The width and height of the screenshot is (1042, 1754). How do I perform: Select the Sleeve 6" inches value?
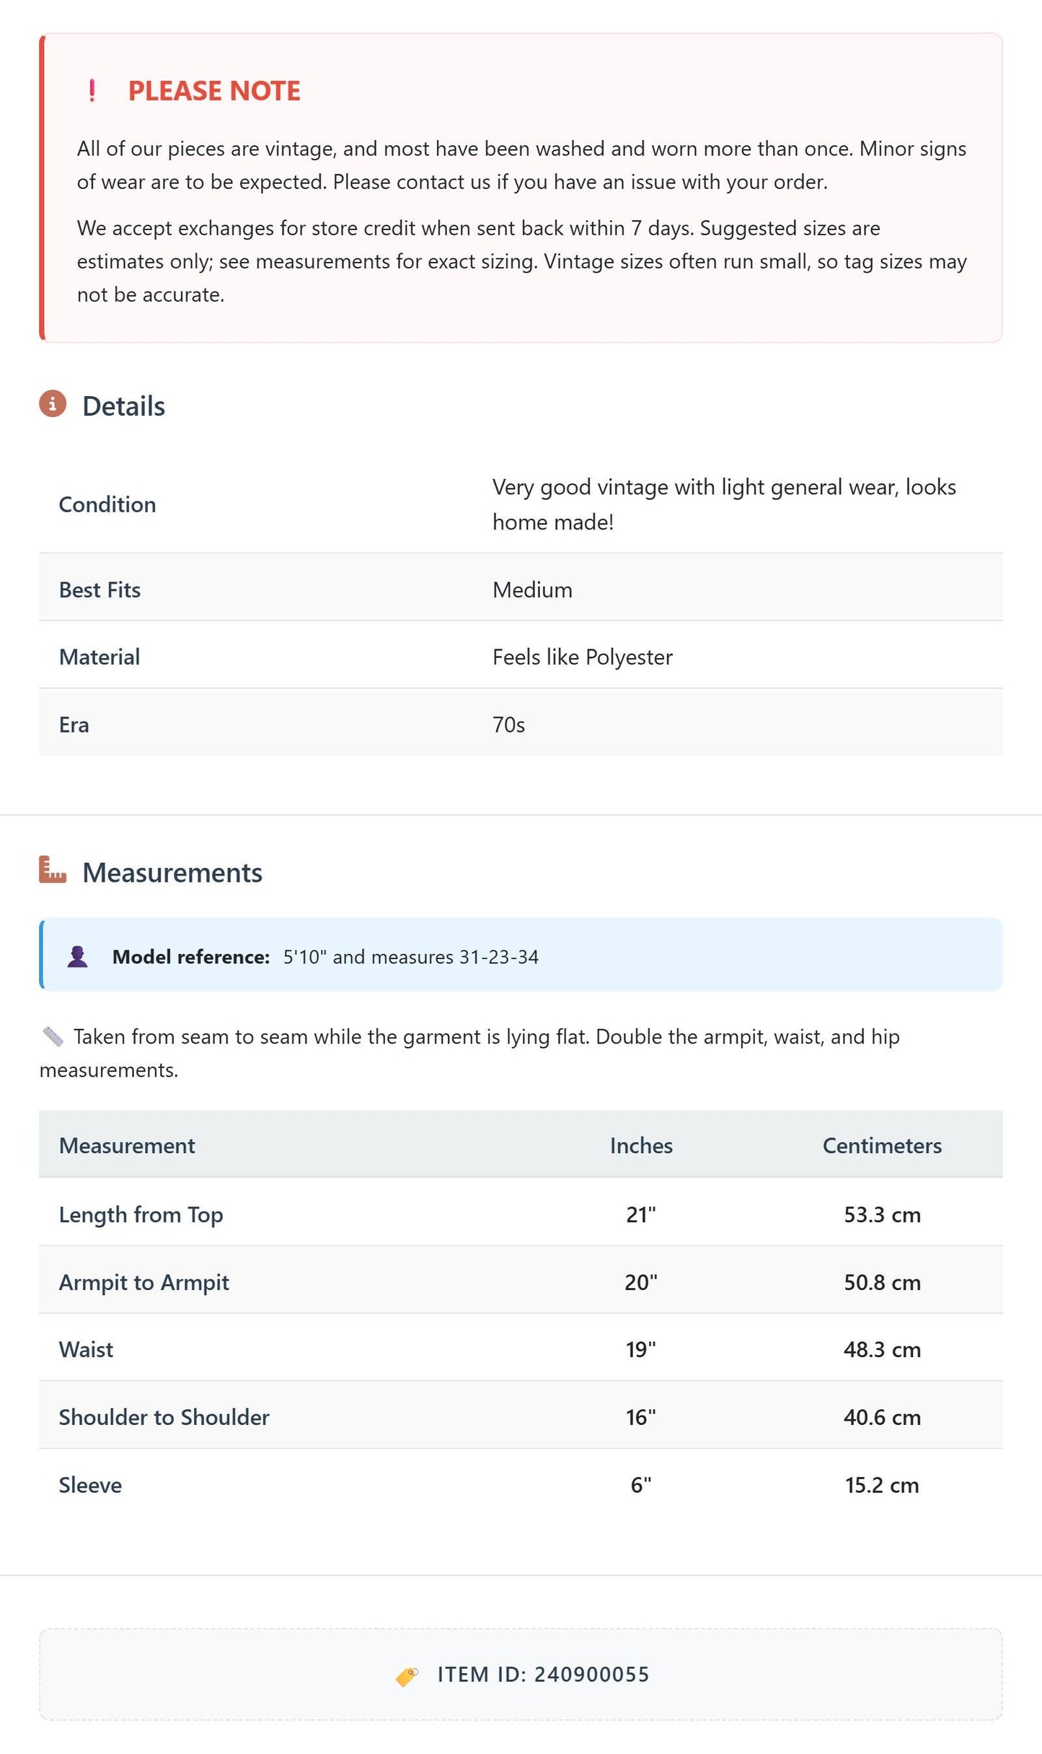641,1485
